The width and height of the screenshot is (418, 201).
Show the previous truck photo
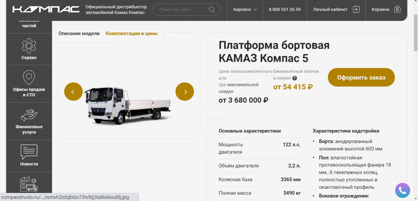click(x=73, y=92)
